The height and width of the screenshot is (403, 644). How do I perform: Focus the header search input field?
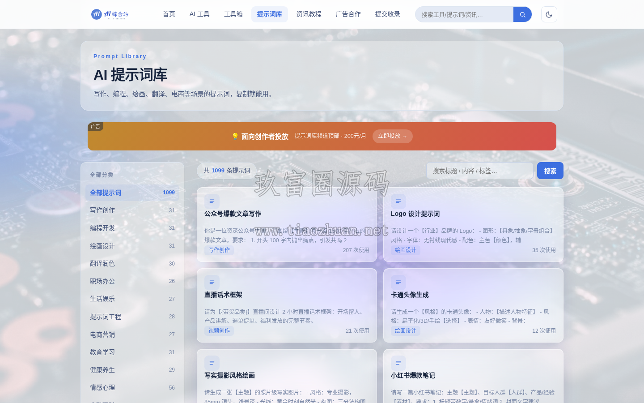point(464,14)
